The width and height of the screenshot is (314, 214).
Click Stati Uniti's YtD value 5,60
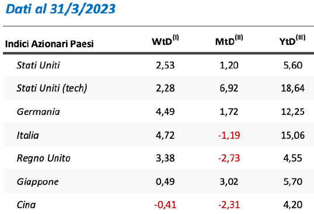tap(293, 65)
